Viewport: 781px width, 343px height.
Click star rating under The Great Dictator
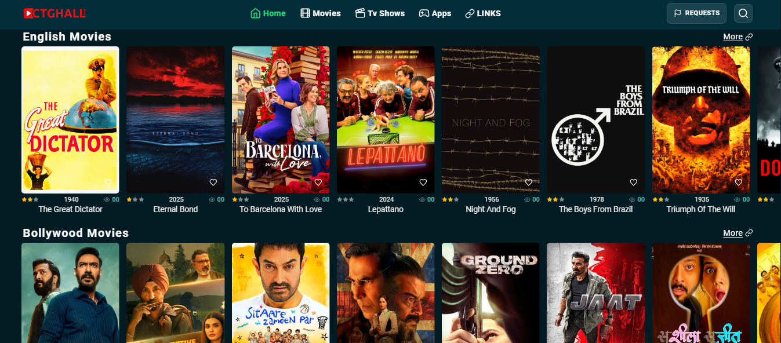click(30, 199)
